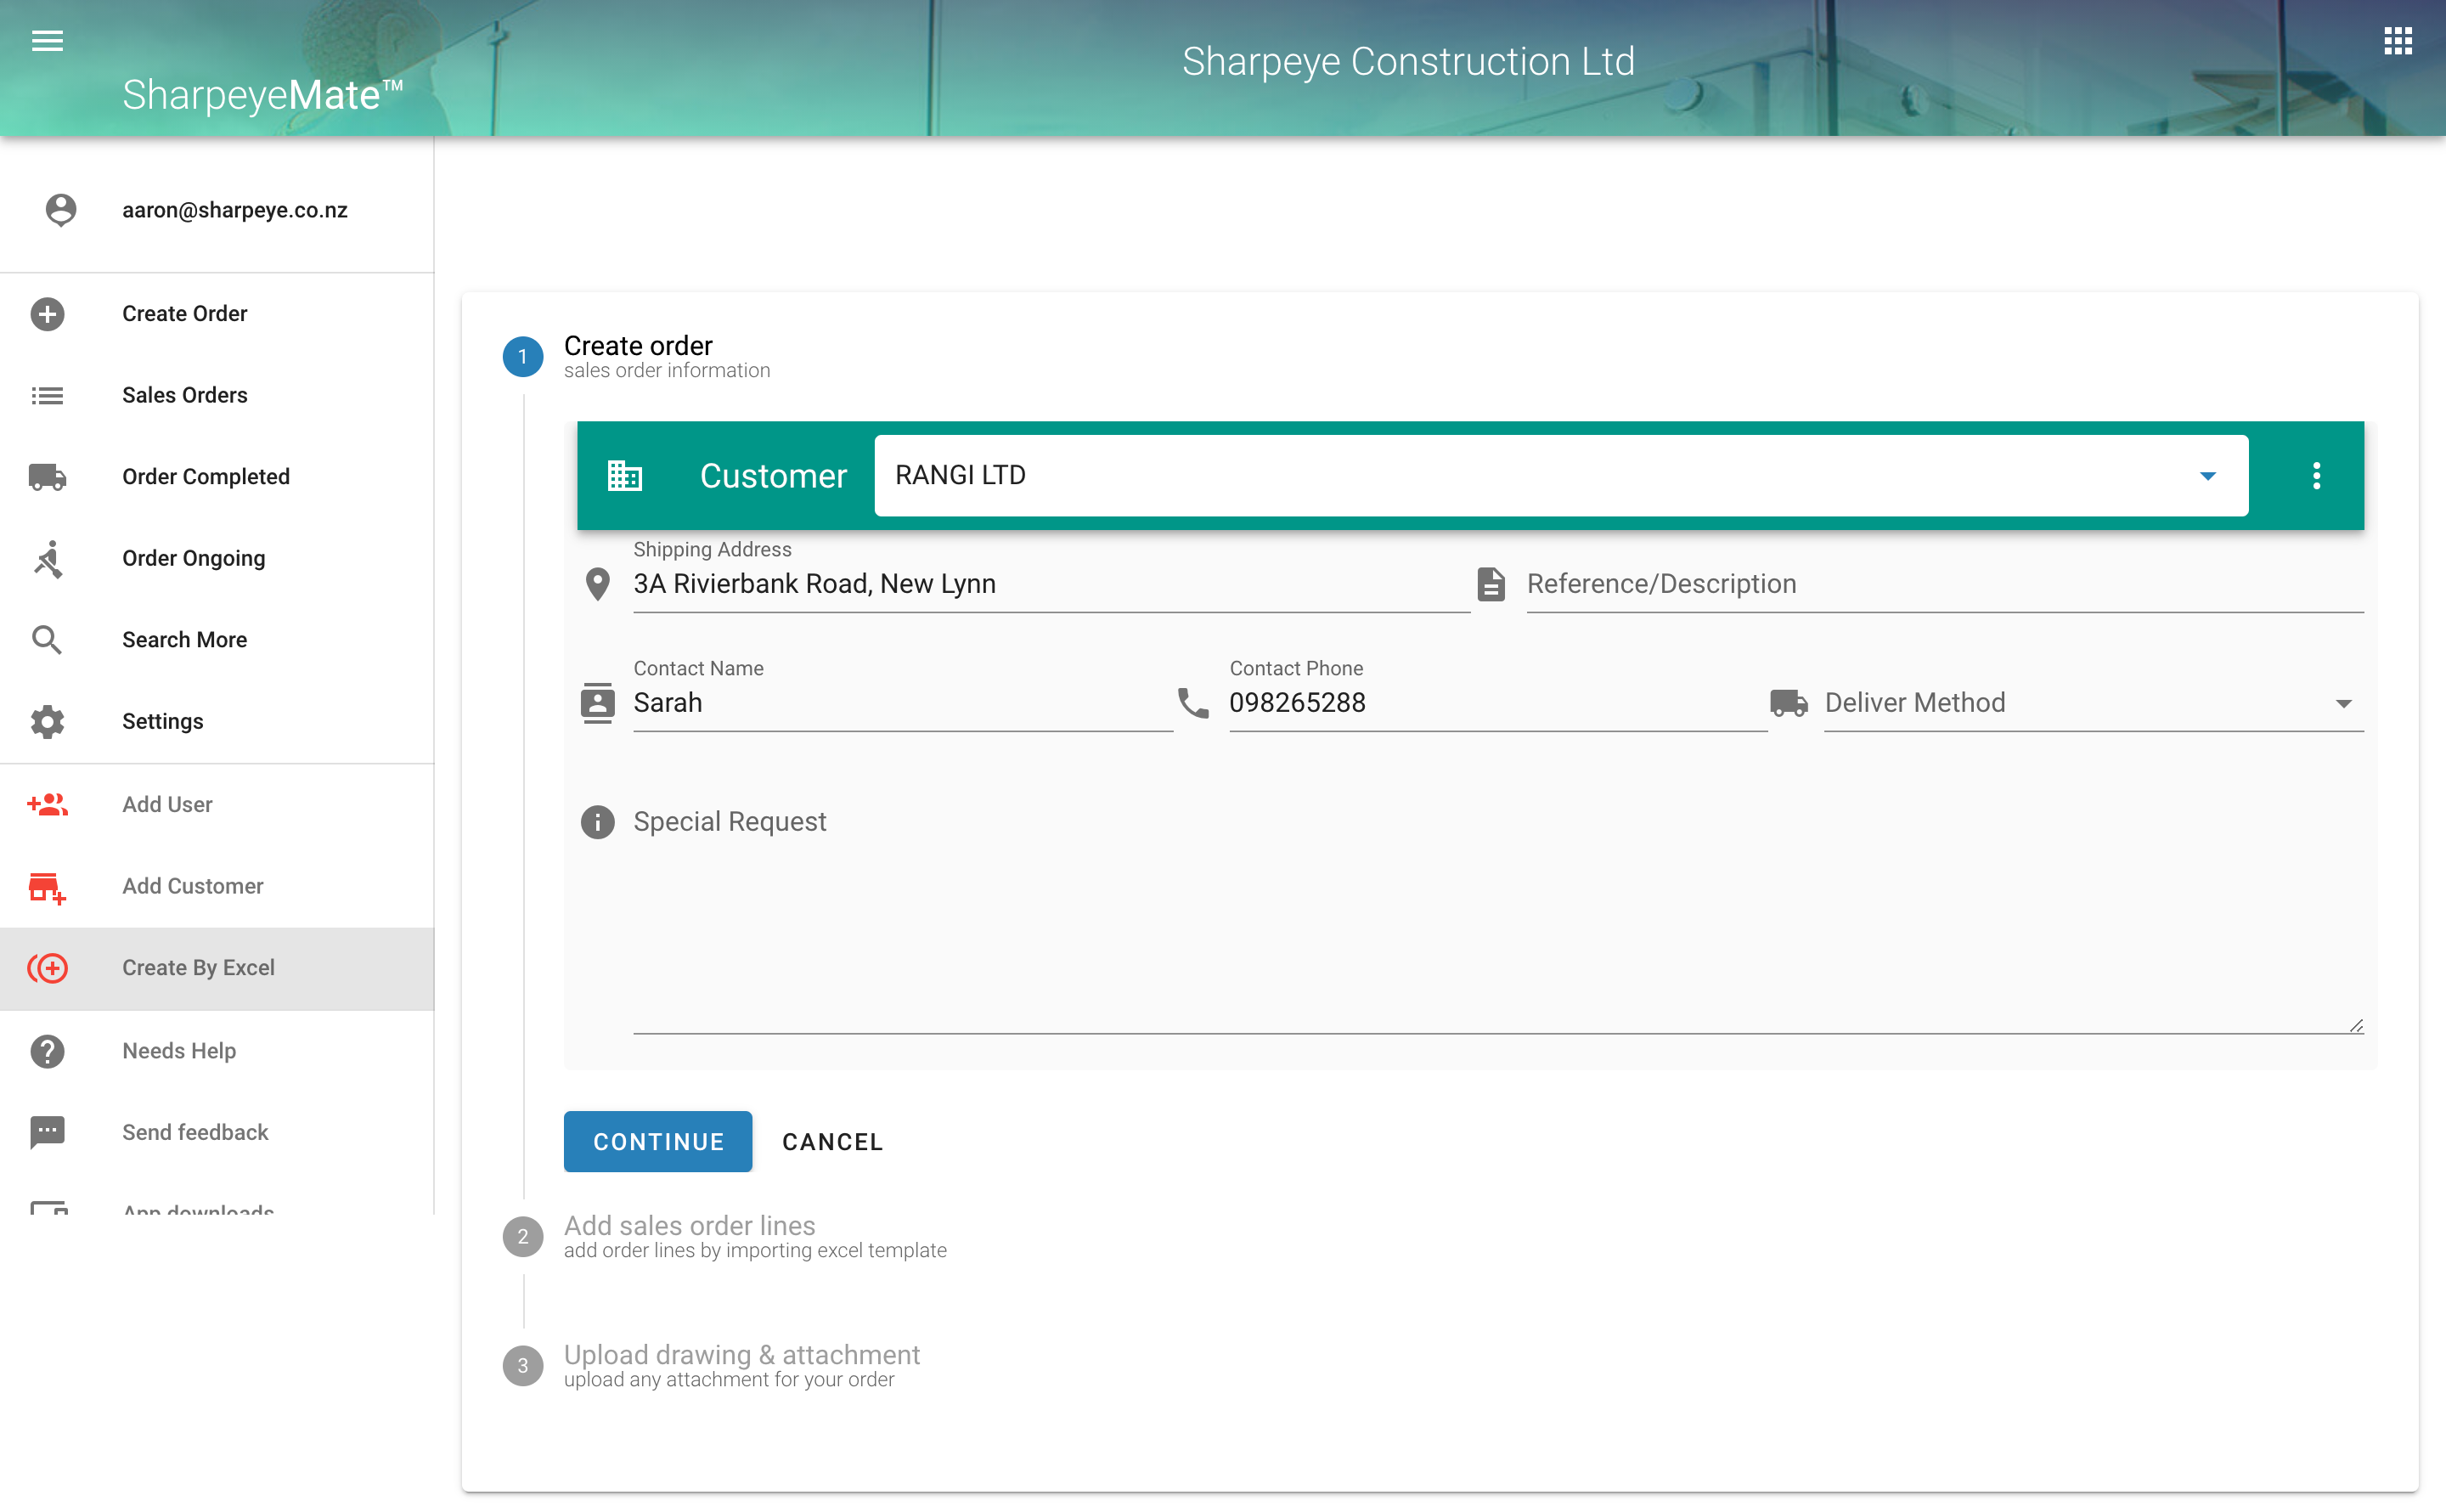Viewport: 2446px width, 1512px height.
Task: Click the apps grid icon
Action: (x=2397, y=41)
